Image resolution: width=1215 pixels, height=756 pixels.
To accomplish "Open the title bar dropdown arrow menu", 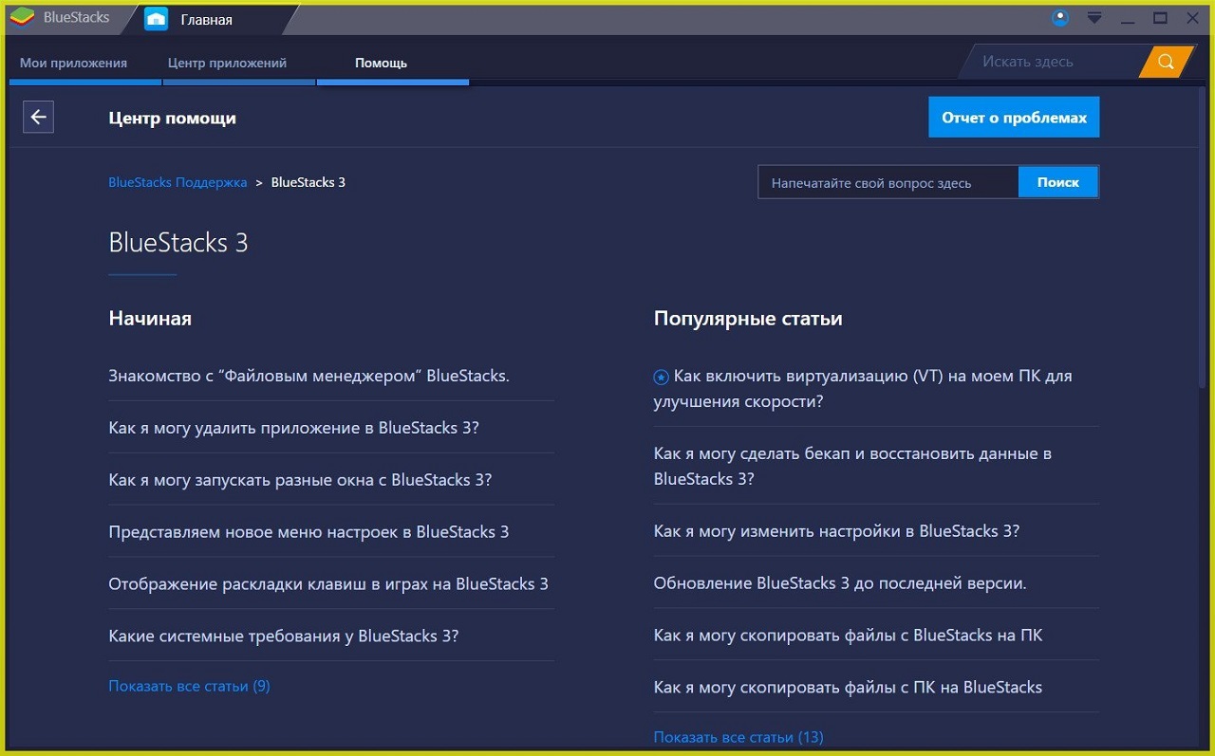I will coord(1094,18).
